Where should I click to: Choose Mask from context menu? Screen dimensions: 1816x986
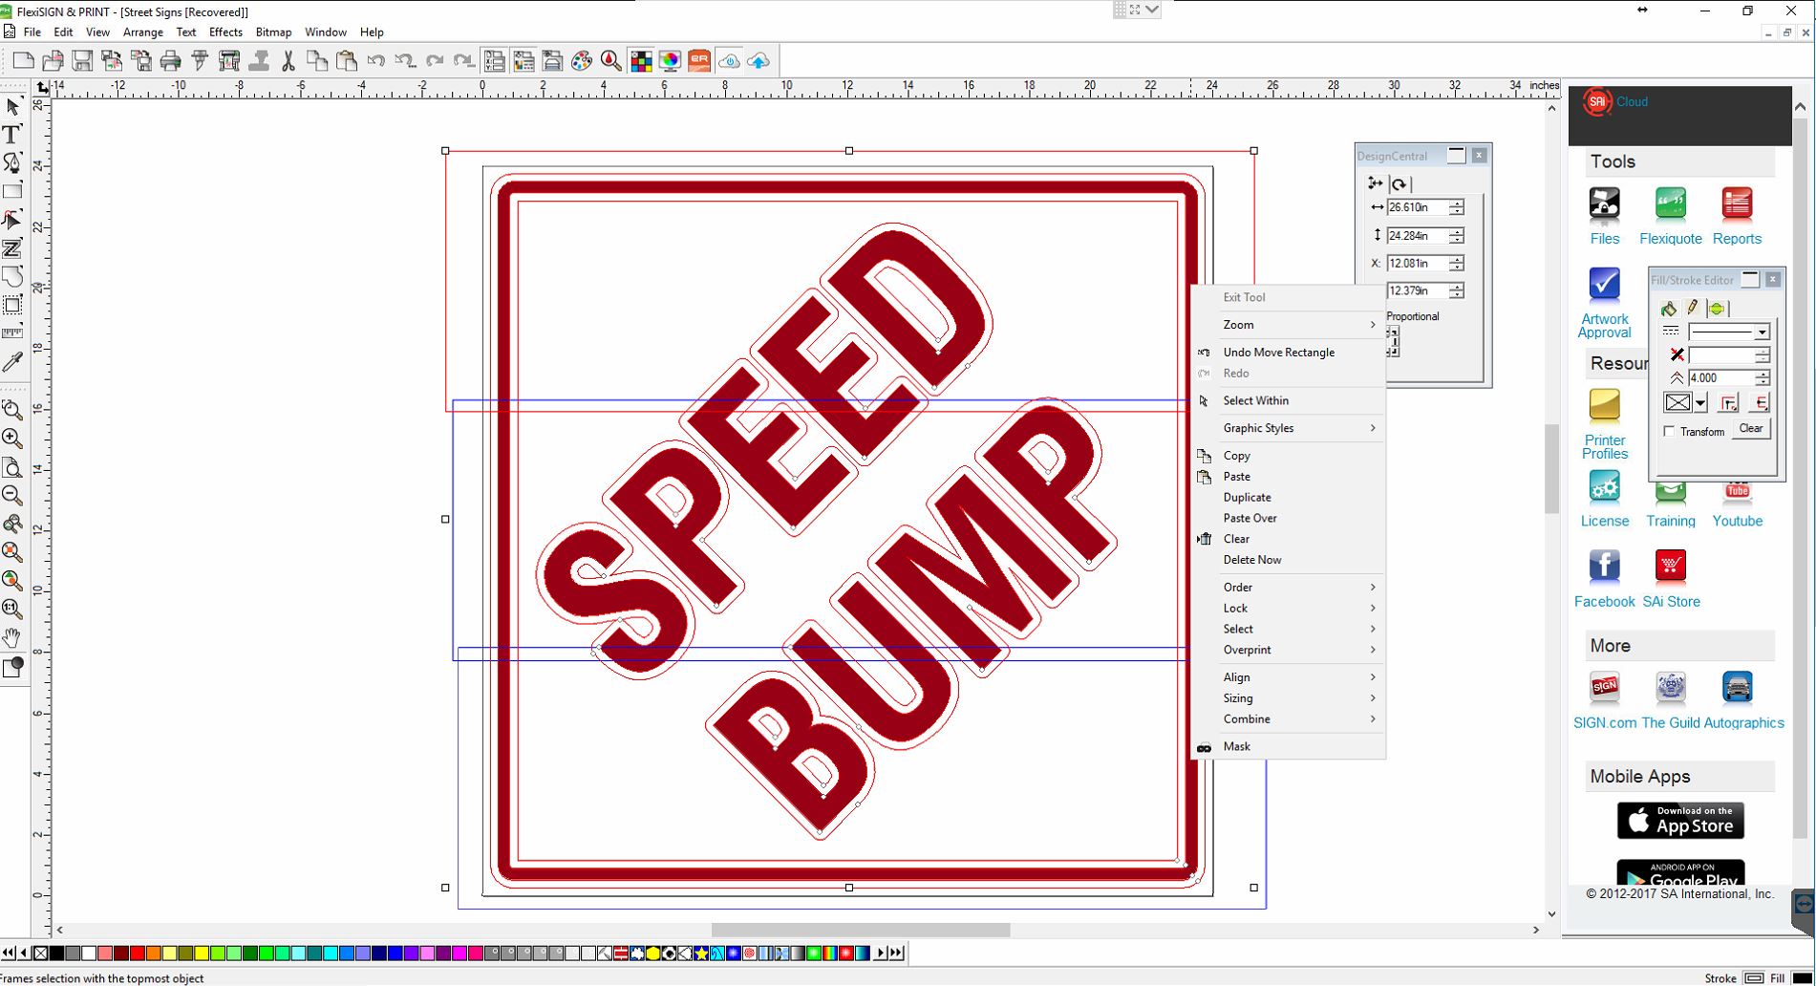click(1289, 747)
